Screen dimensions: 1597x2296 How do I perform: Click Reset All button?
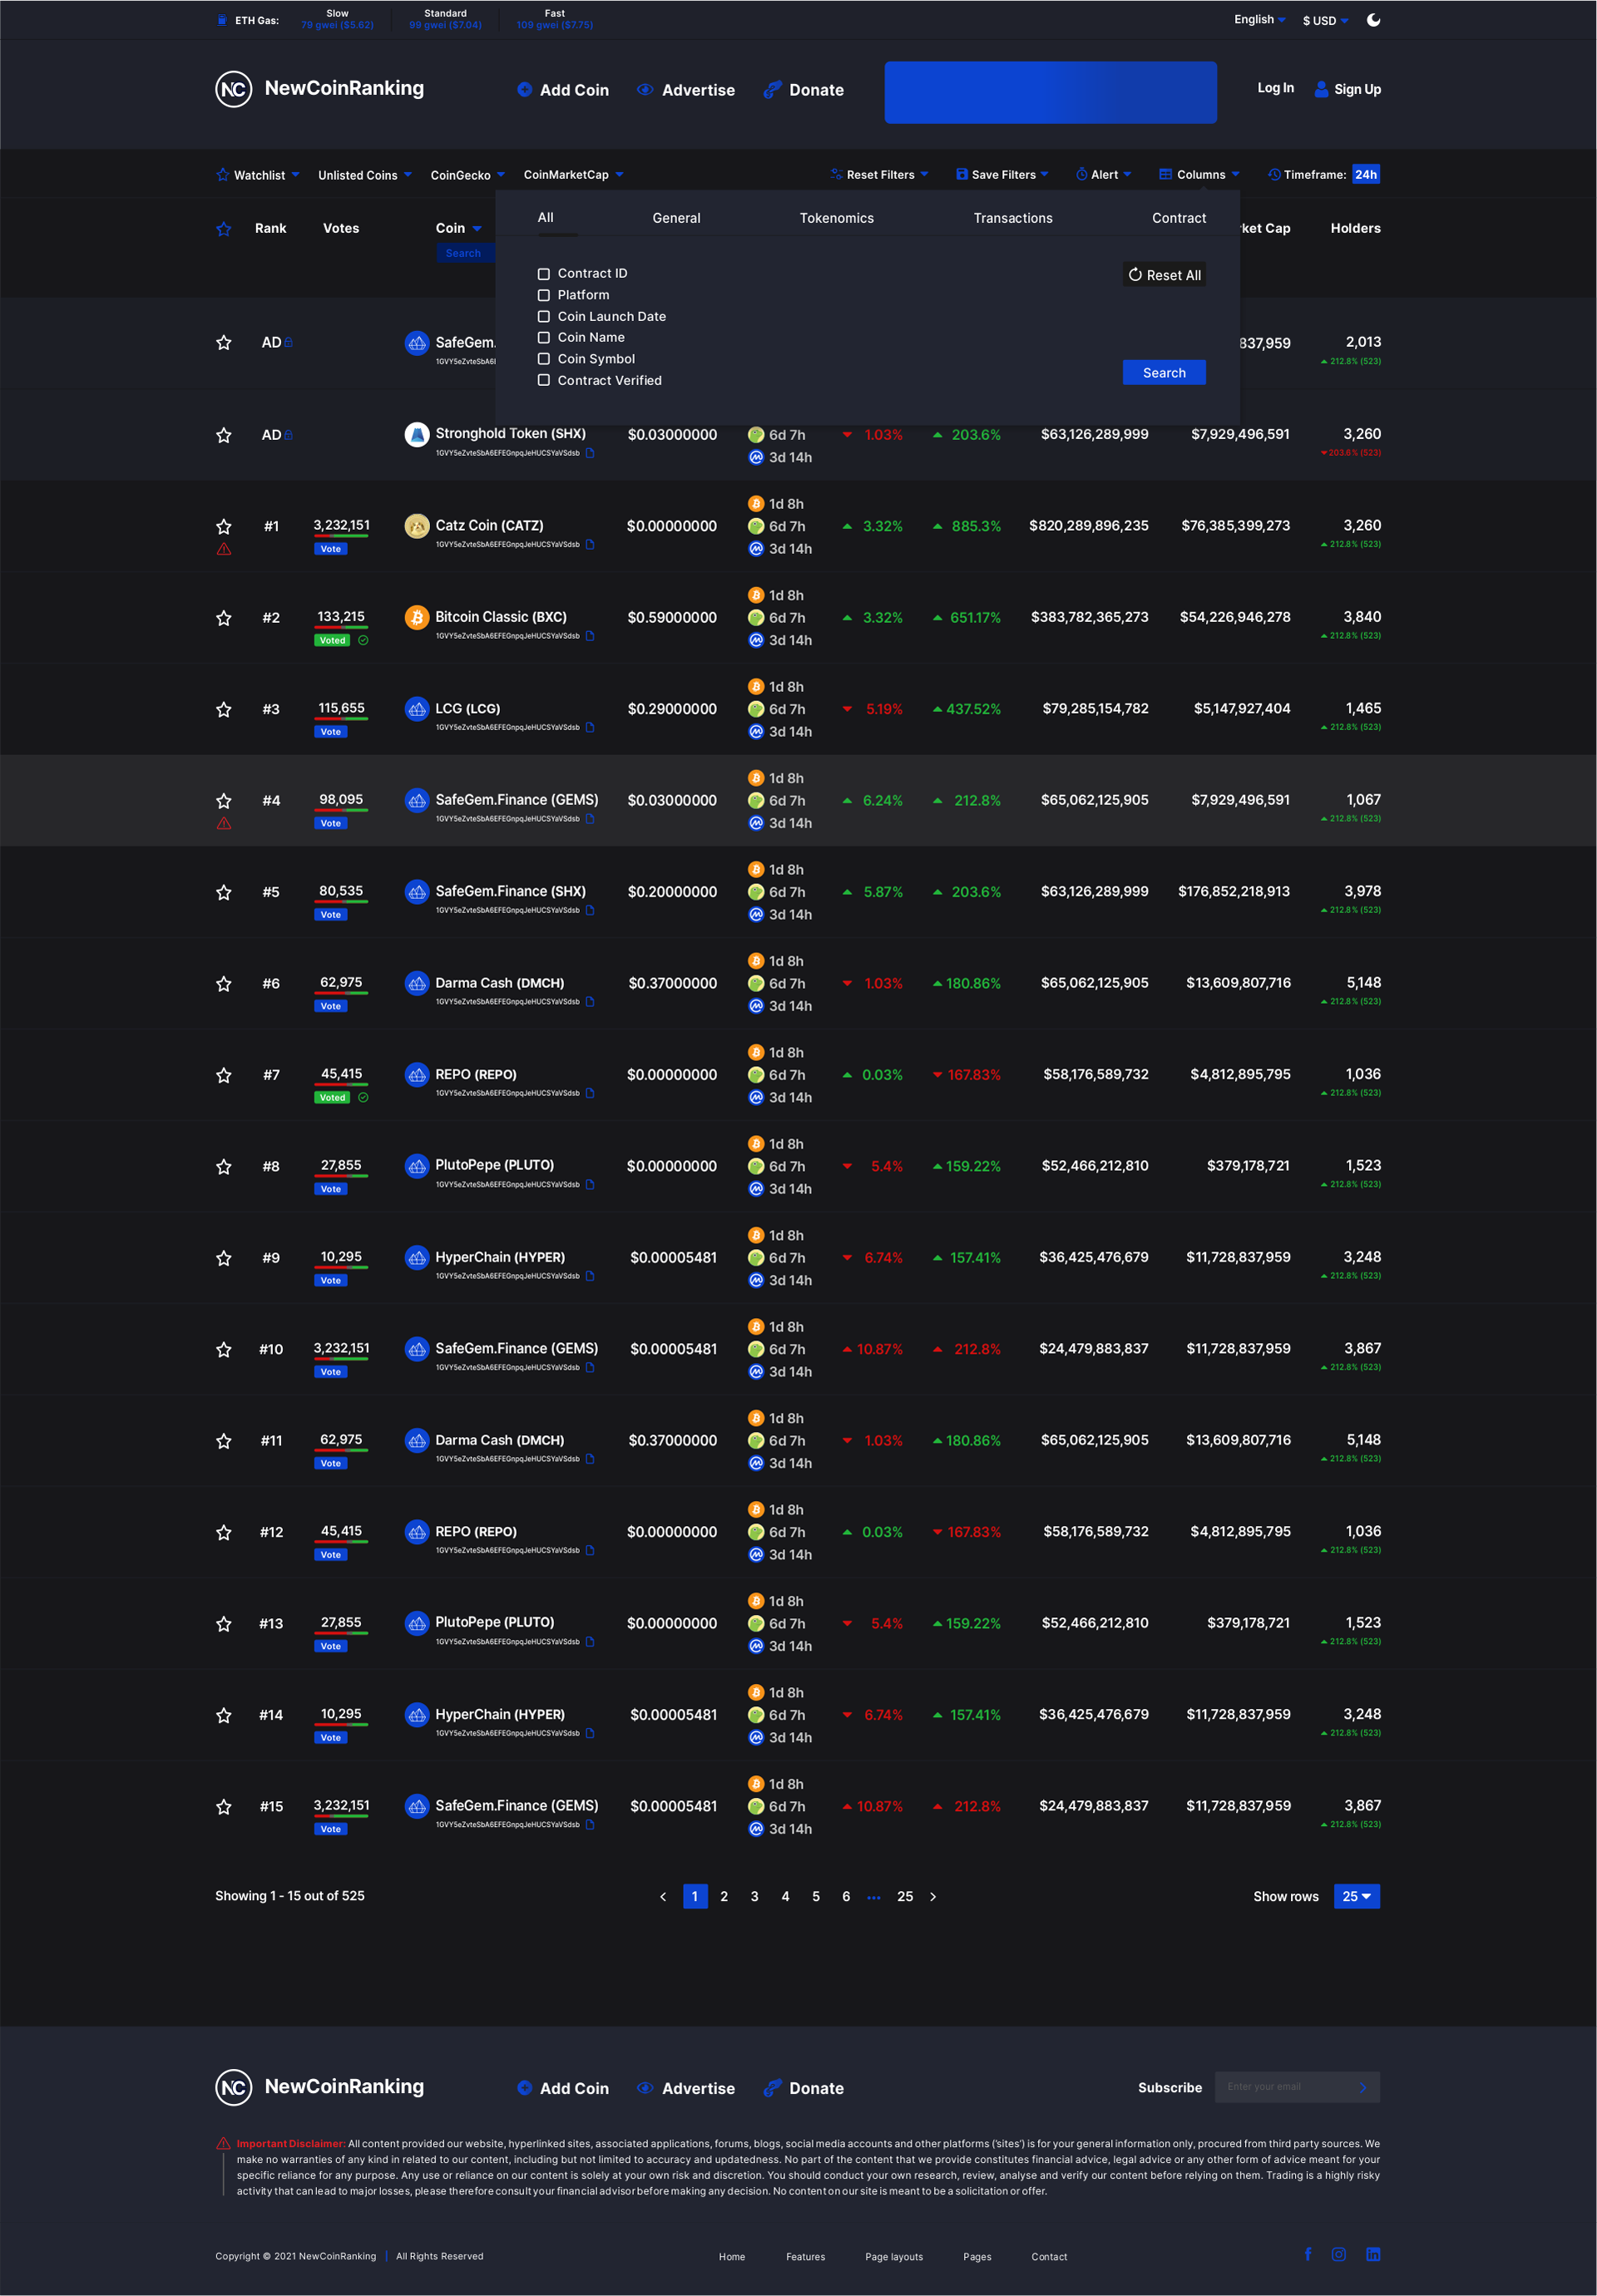tap(1164, 275)
